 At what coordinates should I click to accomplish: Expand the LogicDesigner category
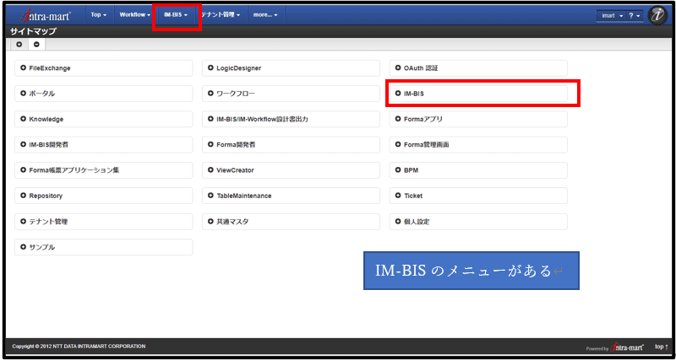[x=291, y=68]
